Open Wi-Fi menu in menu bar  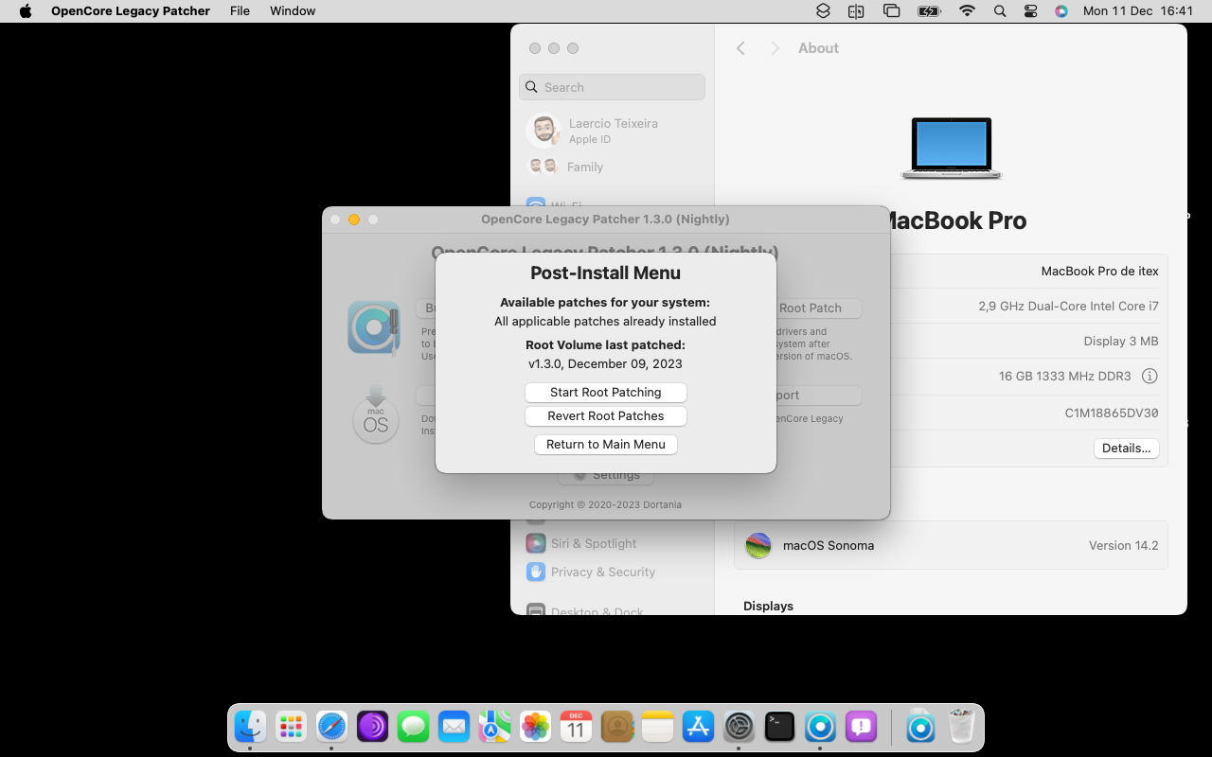click(967, 11)
